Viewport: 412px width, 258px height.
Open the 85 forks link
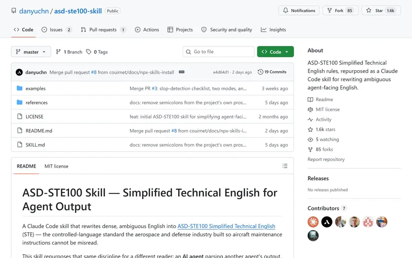coord(320,150)
